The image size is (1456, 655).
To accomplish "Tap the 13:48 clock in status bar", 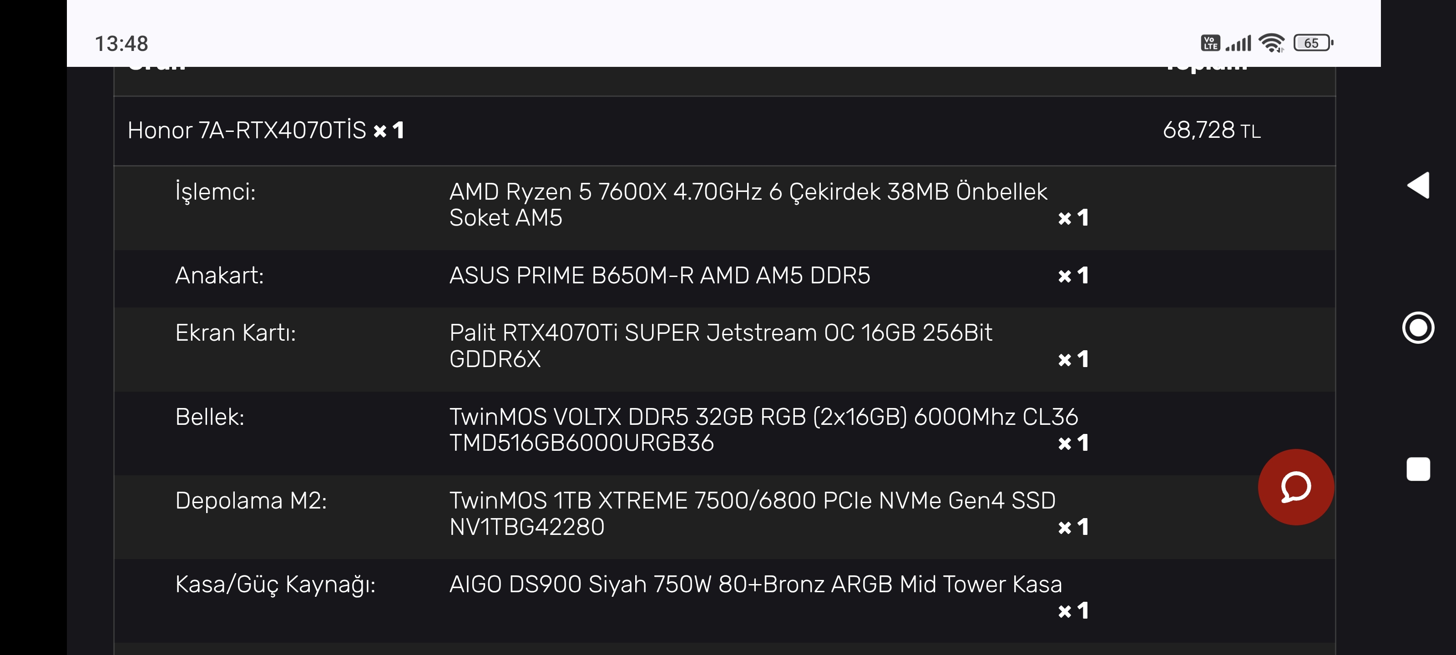I will pos(121,44).
